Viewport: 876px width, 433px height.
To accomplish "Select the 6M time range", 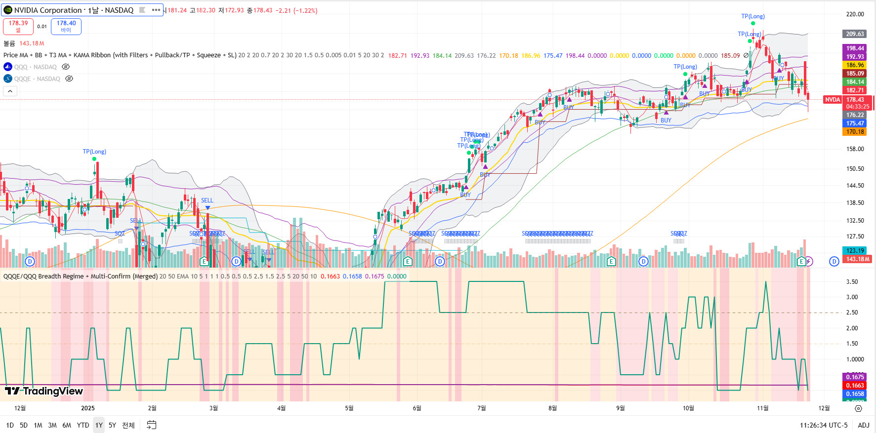I will pyautogui.click(x=67, y=425).
